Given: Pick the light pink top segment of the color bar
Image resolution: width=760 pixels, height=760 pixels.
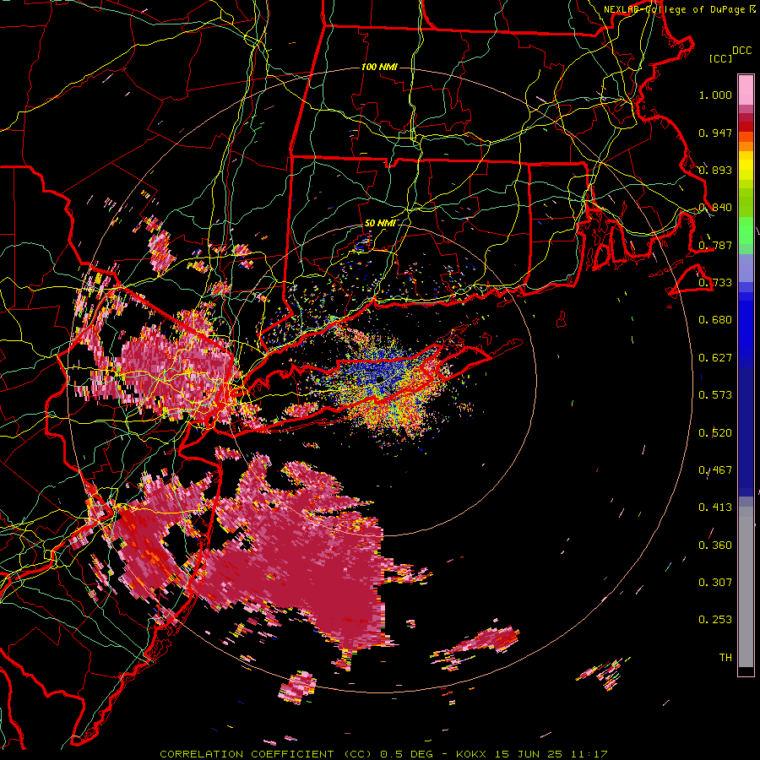Looking at the screenshot, I should click(746, 90).
